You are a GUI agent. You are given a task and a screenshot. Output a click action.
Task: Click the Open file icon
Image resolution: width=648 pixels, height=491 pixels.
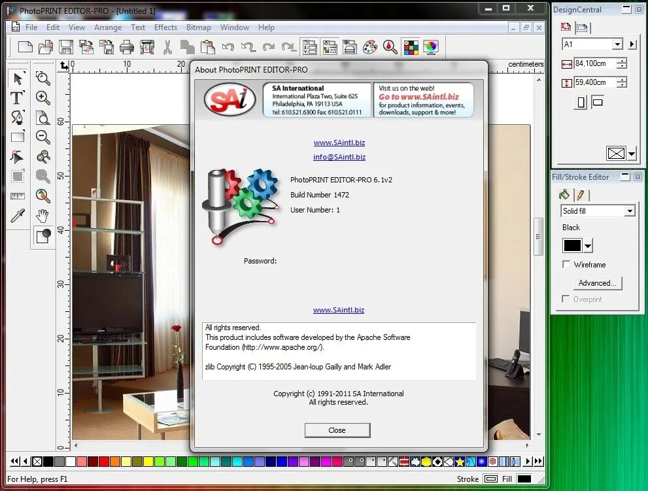[x=46, y=47]
